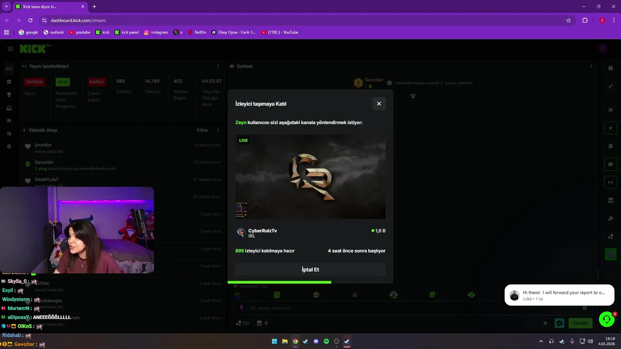
Task: Click the pencil edit icon on right panel
Action: [x=611, y=86]
